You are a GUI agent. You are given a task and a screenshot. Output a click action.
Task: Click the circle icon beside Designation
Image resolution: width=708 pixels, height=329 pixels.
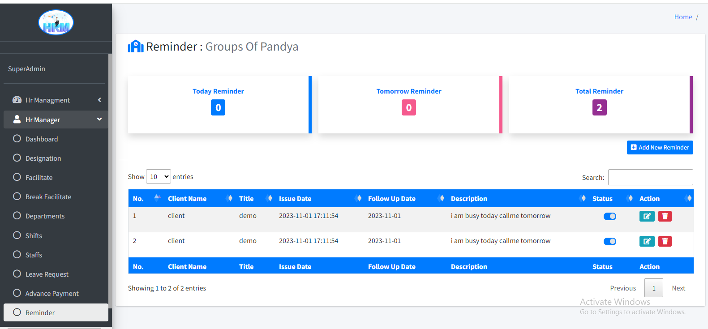click(x=17, y=158)
